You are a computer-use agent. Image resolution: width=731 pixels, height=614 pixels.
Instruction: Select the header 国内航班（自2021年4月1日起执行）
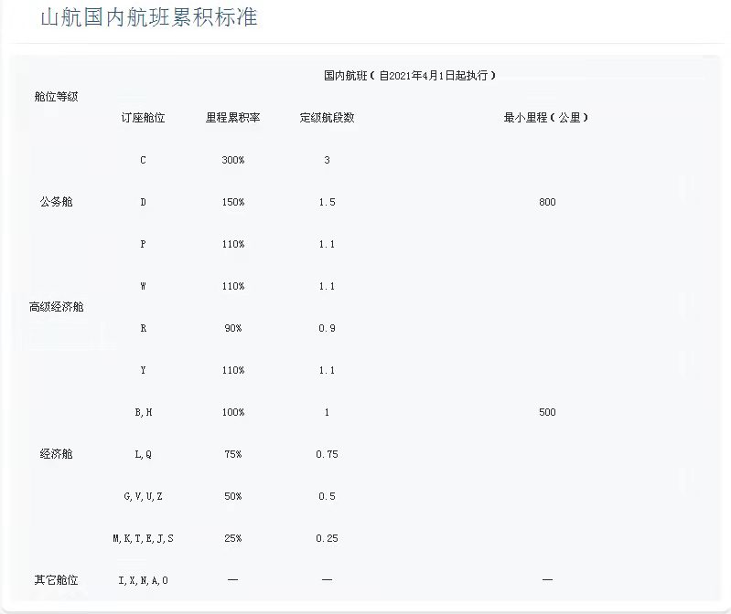pyautogui.click(x=409, y=76)
